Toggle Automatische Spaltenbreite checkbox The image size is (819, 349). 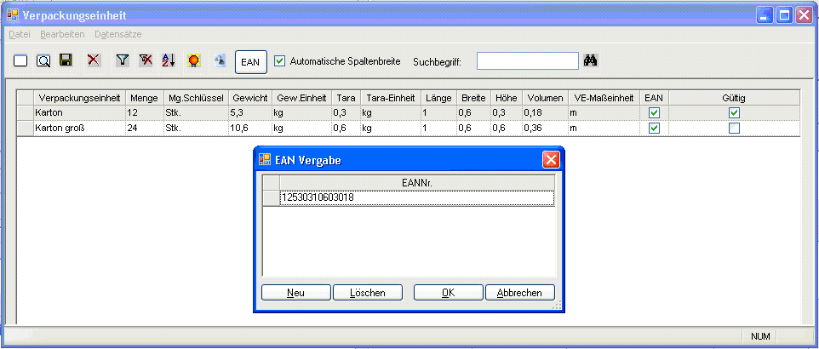[x=280, y=61]
